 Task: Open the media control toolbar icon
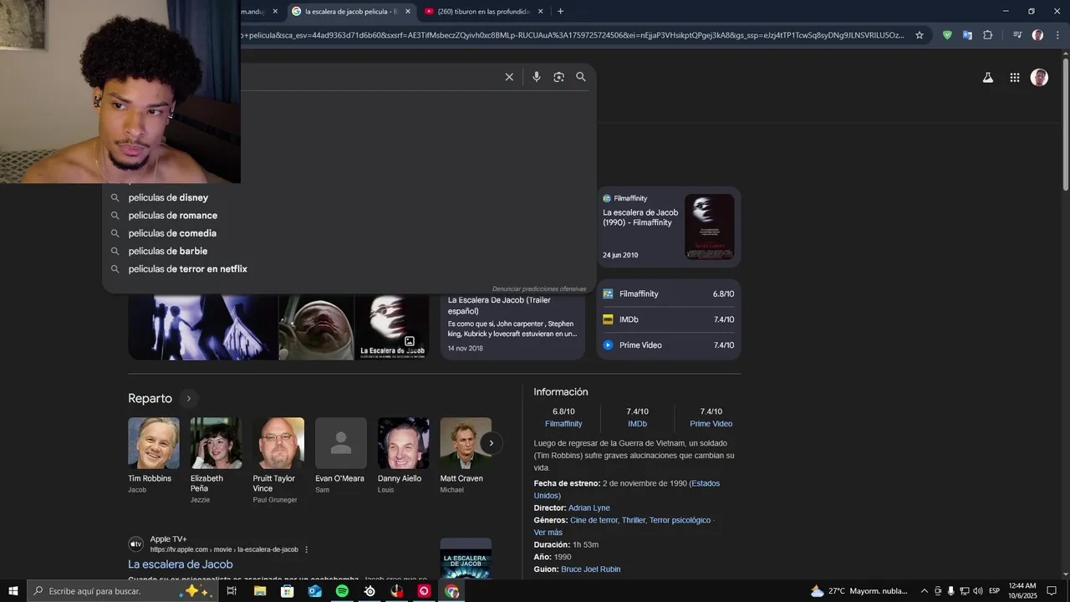(x=1017, y=35)
